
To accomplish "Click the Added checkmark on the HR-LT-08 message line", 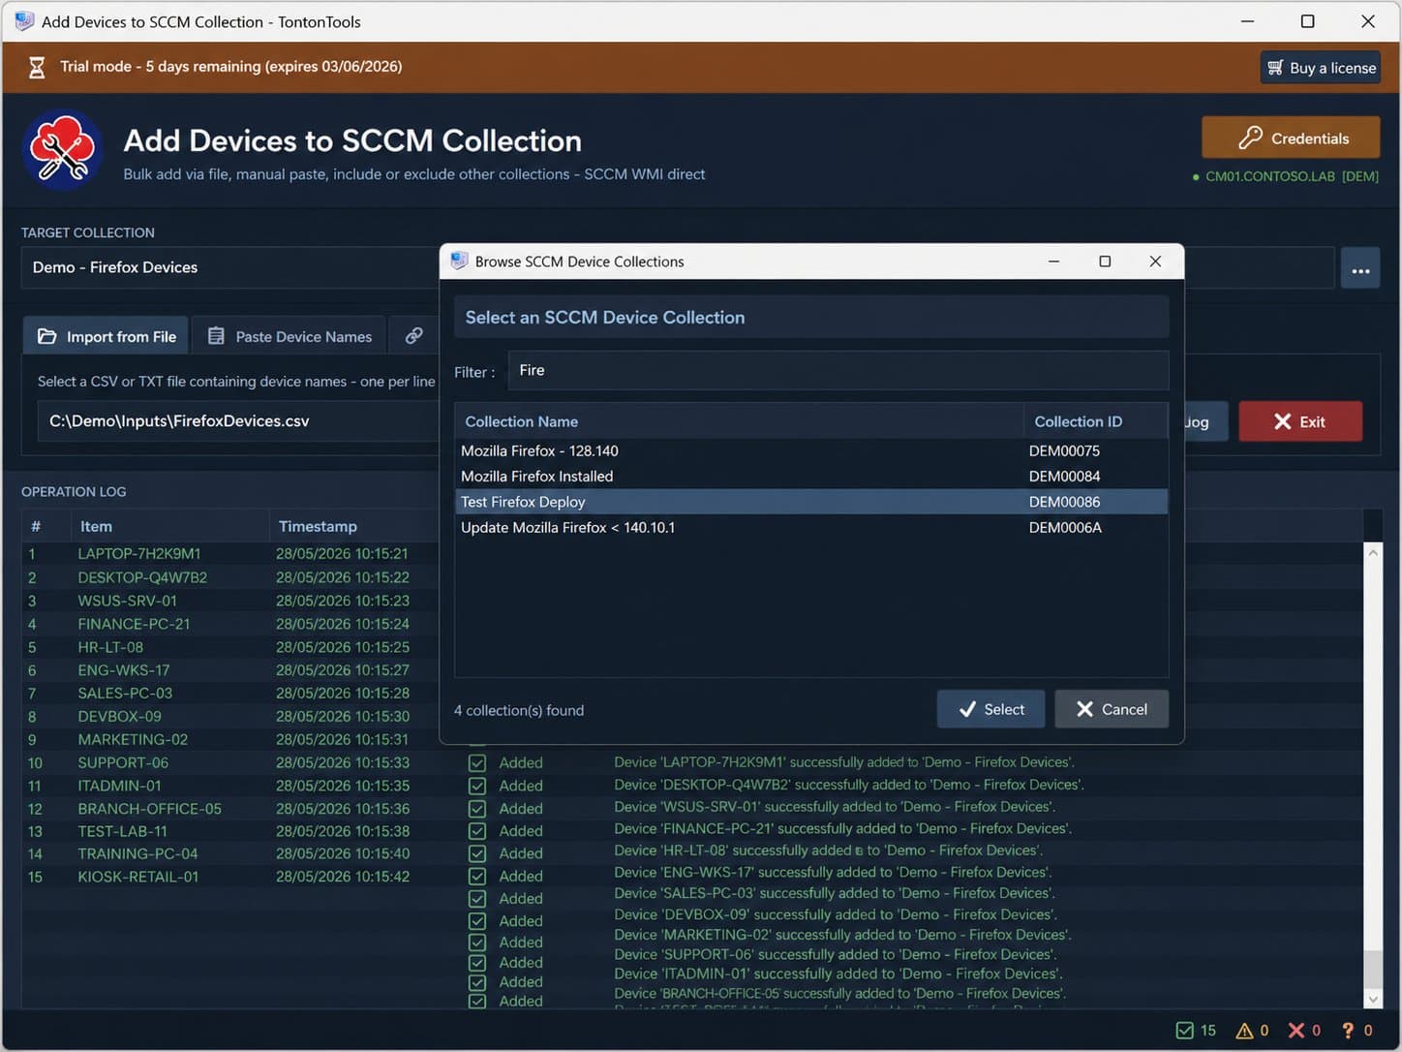I will (477, 853).
